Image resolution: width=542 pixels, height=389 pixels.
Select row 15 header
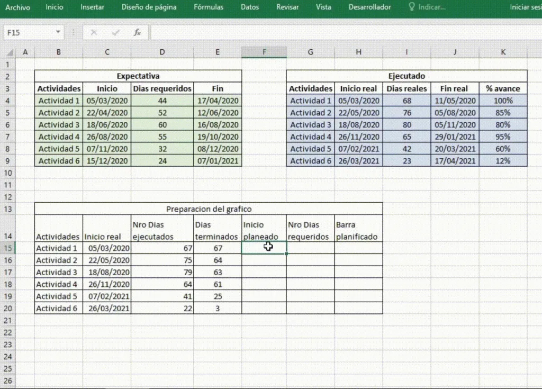7,248
